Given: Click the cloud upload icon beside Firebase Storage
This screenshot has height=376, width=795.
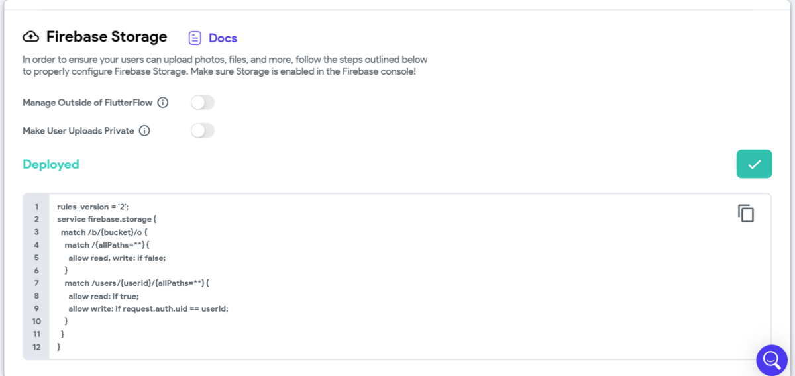Looking at the screenshot, I should 31,36.
